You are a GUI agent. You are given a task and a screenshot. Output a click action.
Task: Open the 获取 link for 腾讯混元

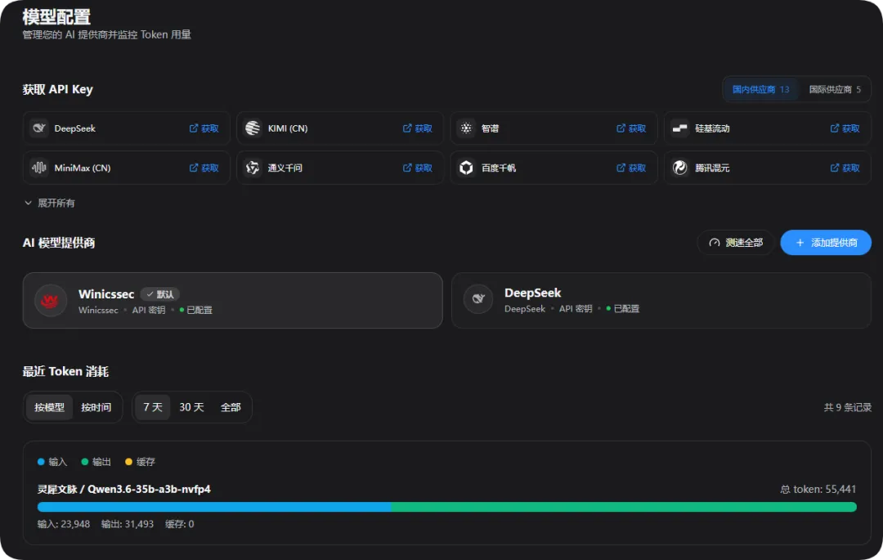(x=845, y=168)
